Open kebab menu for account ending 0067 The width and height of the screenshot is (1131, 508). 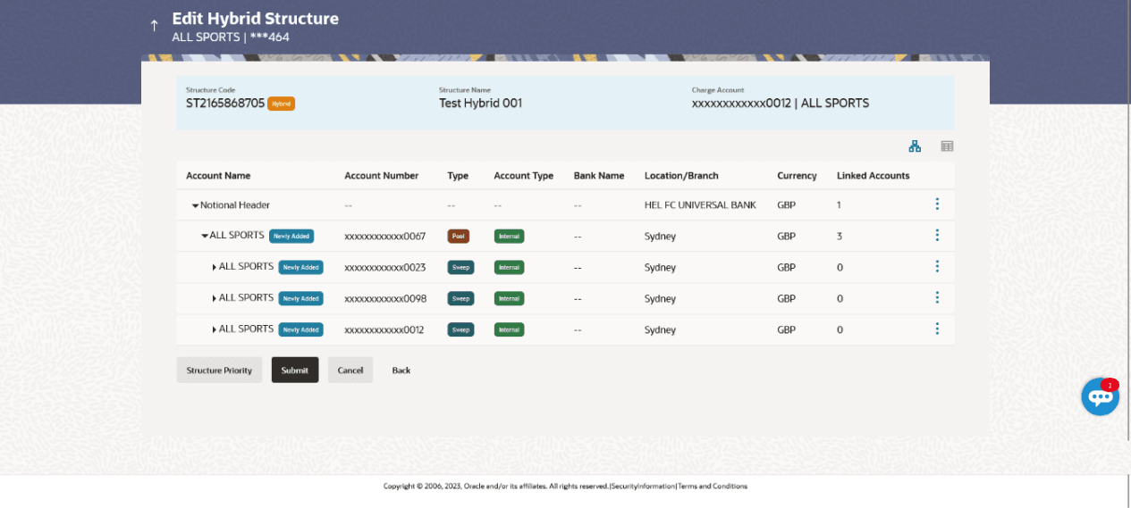pyautogui.click(x=937, y=236)
